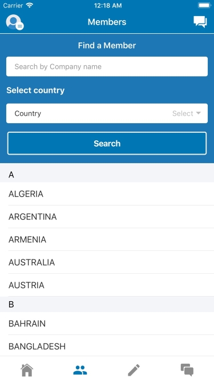Select the Members people icon tab
Viewport: 214px width, 382px height.
click(x=80, y=370)
